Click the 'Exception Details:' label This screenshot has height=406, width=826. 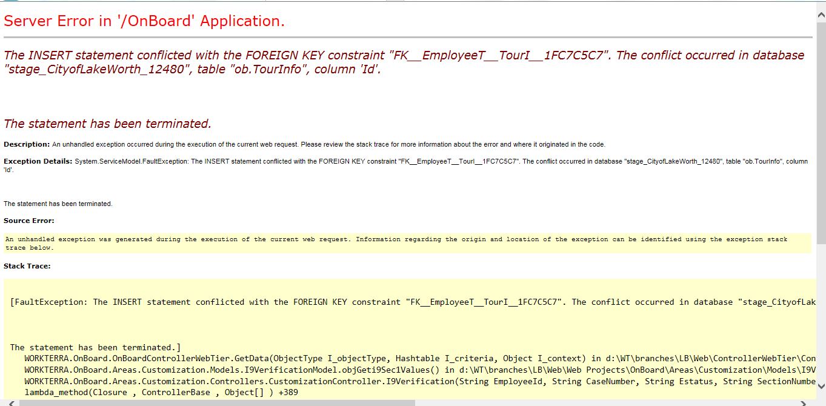pos(38,161)
